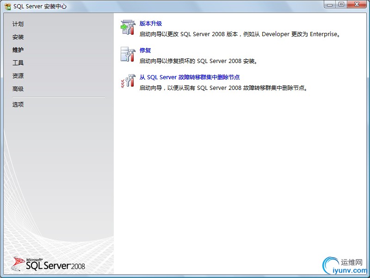Click the SQL Server 安装中心 title bar icon

(x=7, y=6)
